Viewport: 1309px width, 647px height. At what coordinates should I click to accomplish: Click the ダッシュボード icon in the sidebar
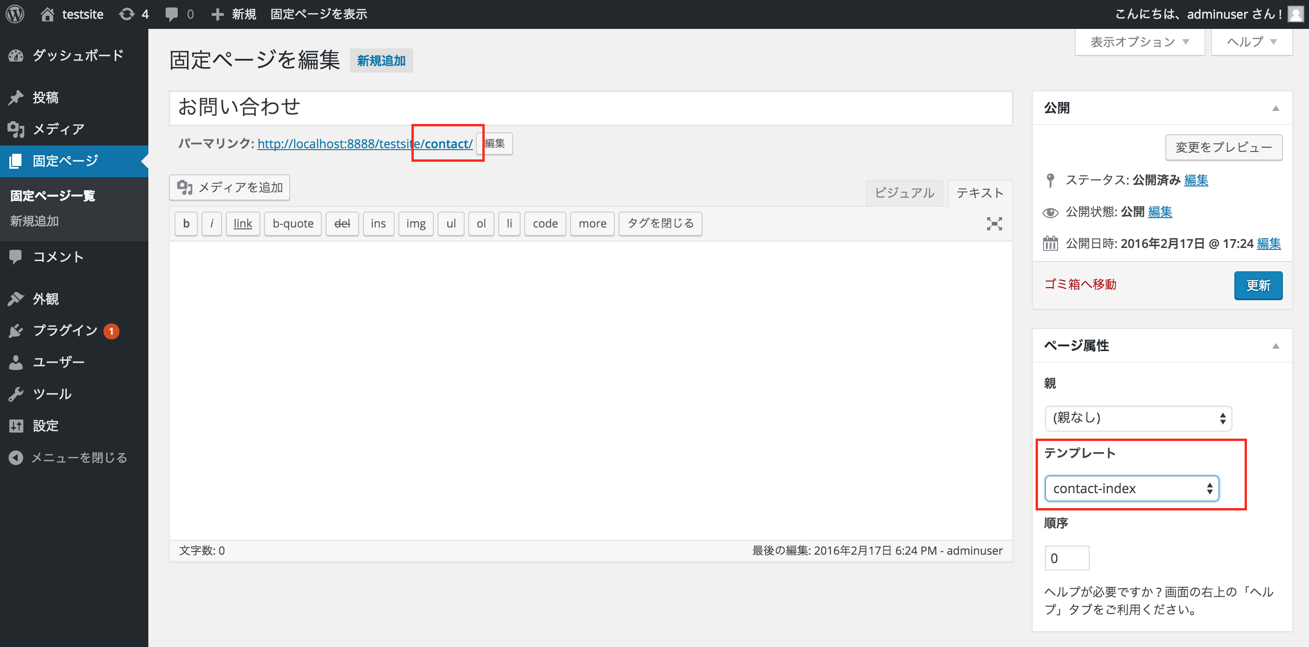tap(16, 55)
